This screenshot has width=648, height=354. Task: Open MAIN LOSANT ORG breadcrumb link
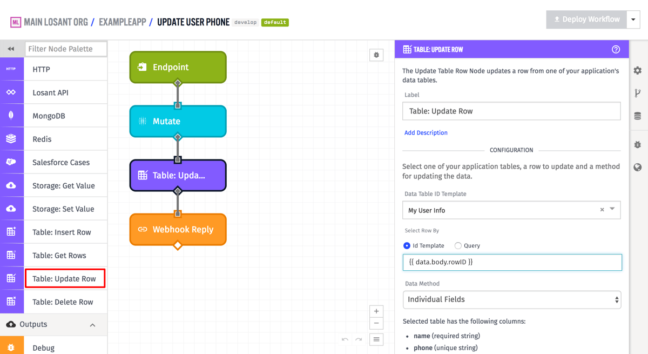click(x=56, y=22)
